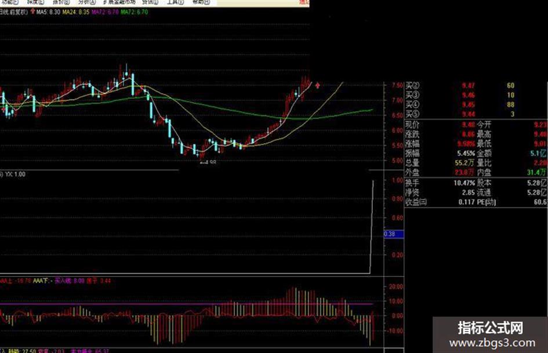Click the red arrow signal marker beside latest candles
This screenshot has width=548, height=353.
click(x=317, y=85)
